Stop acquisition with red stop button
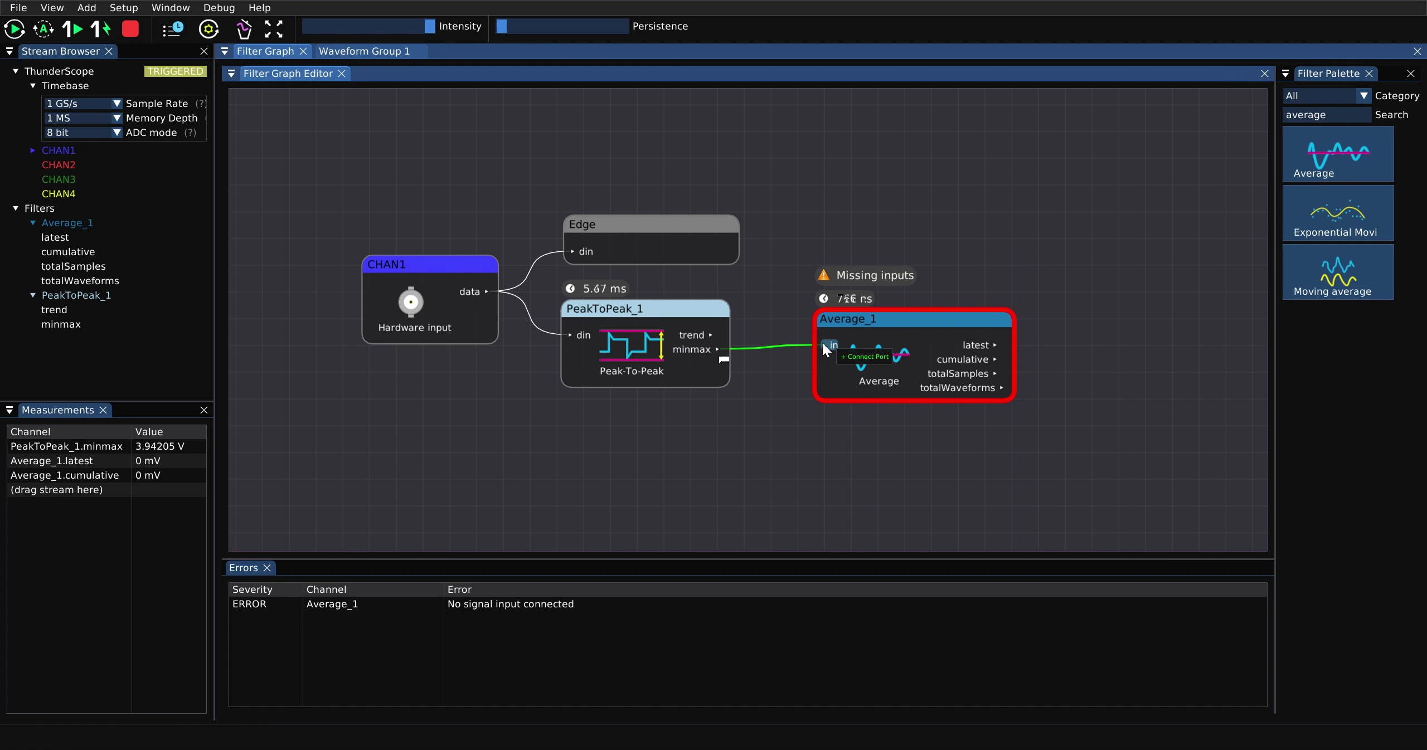1427x750 pixels. (130, 28)
